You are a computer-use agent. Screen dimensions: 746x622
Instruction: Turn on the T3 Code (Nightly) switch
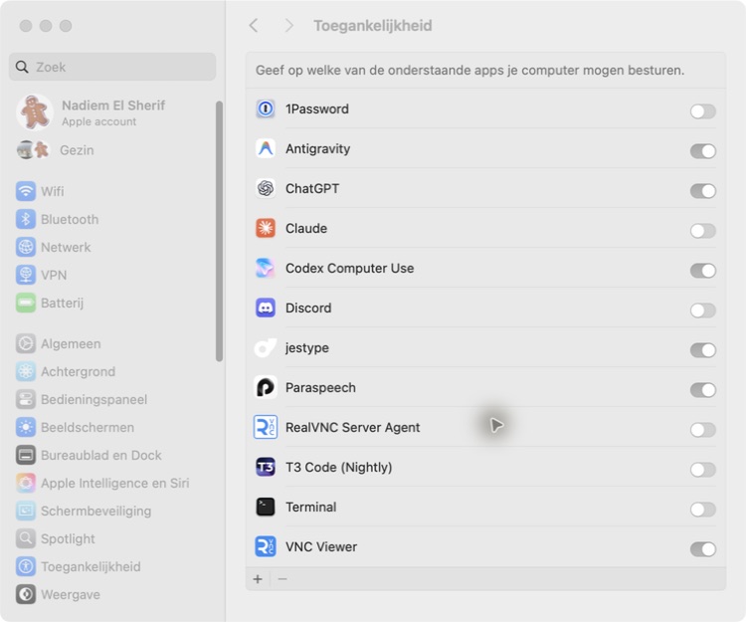(x=702, y=470)
